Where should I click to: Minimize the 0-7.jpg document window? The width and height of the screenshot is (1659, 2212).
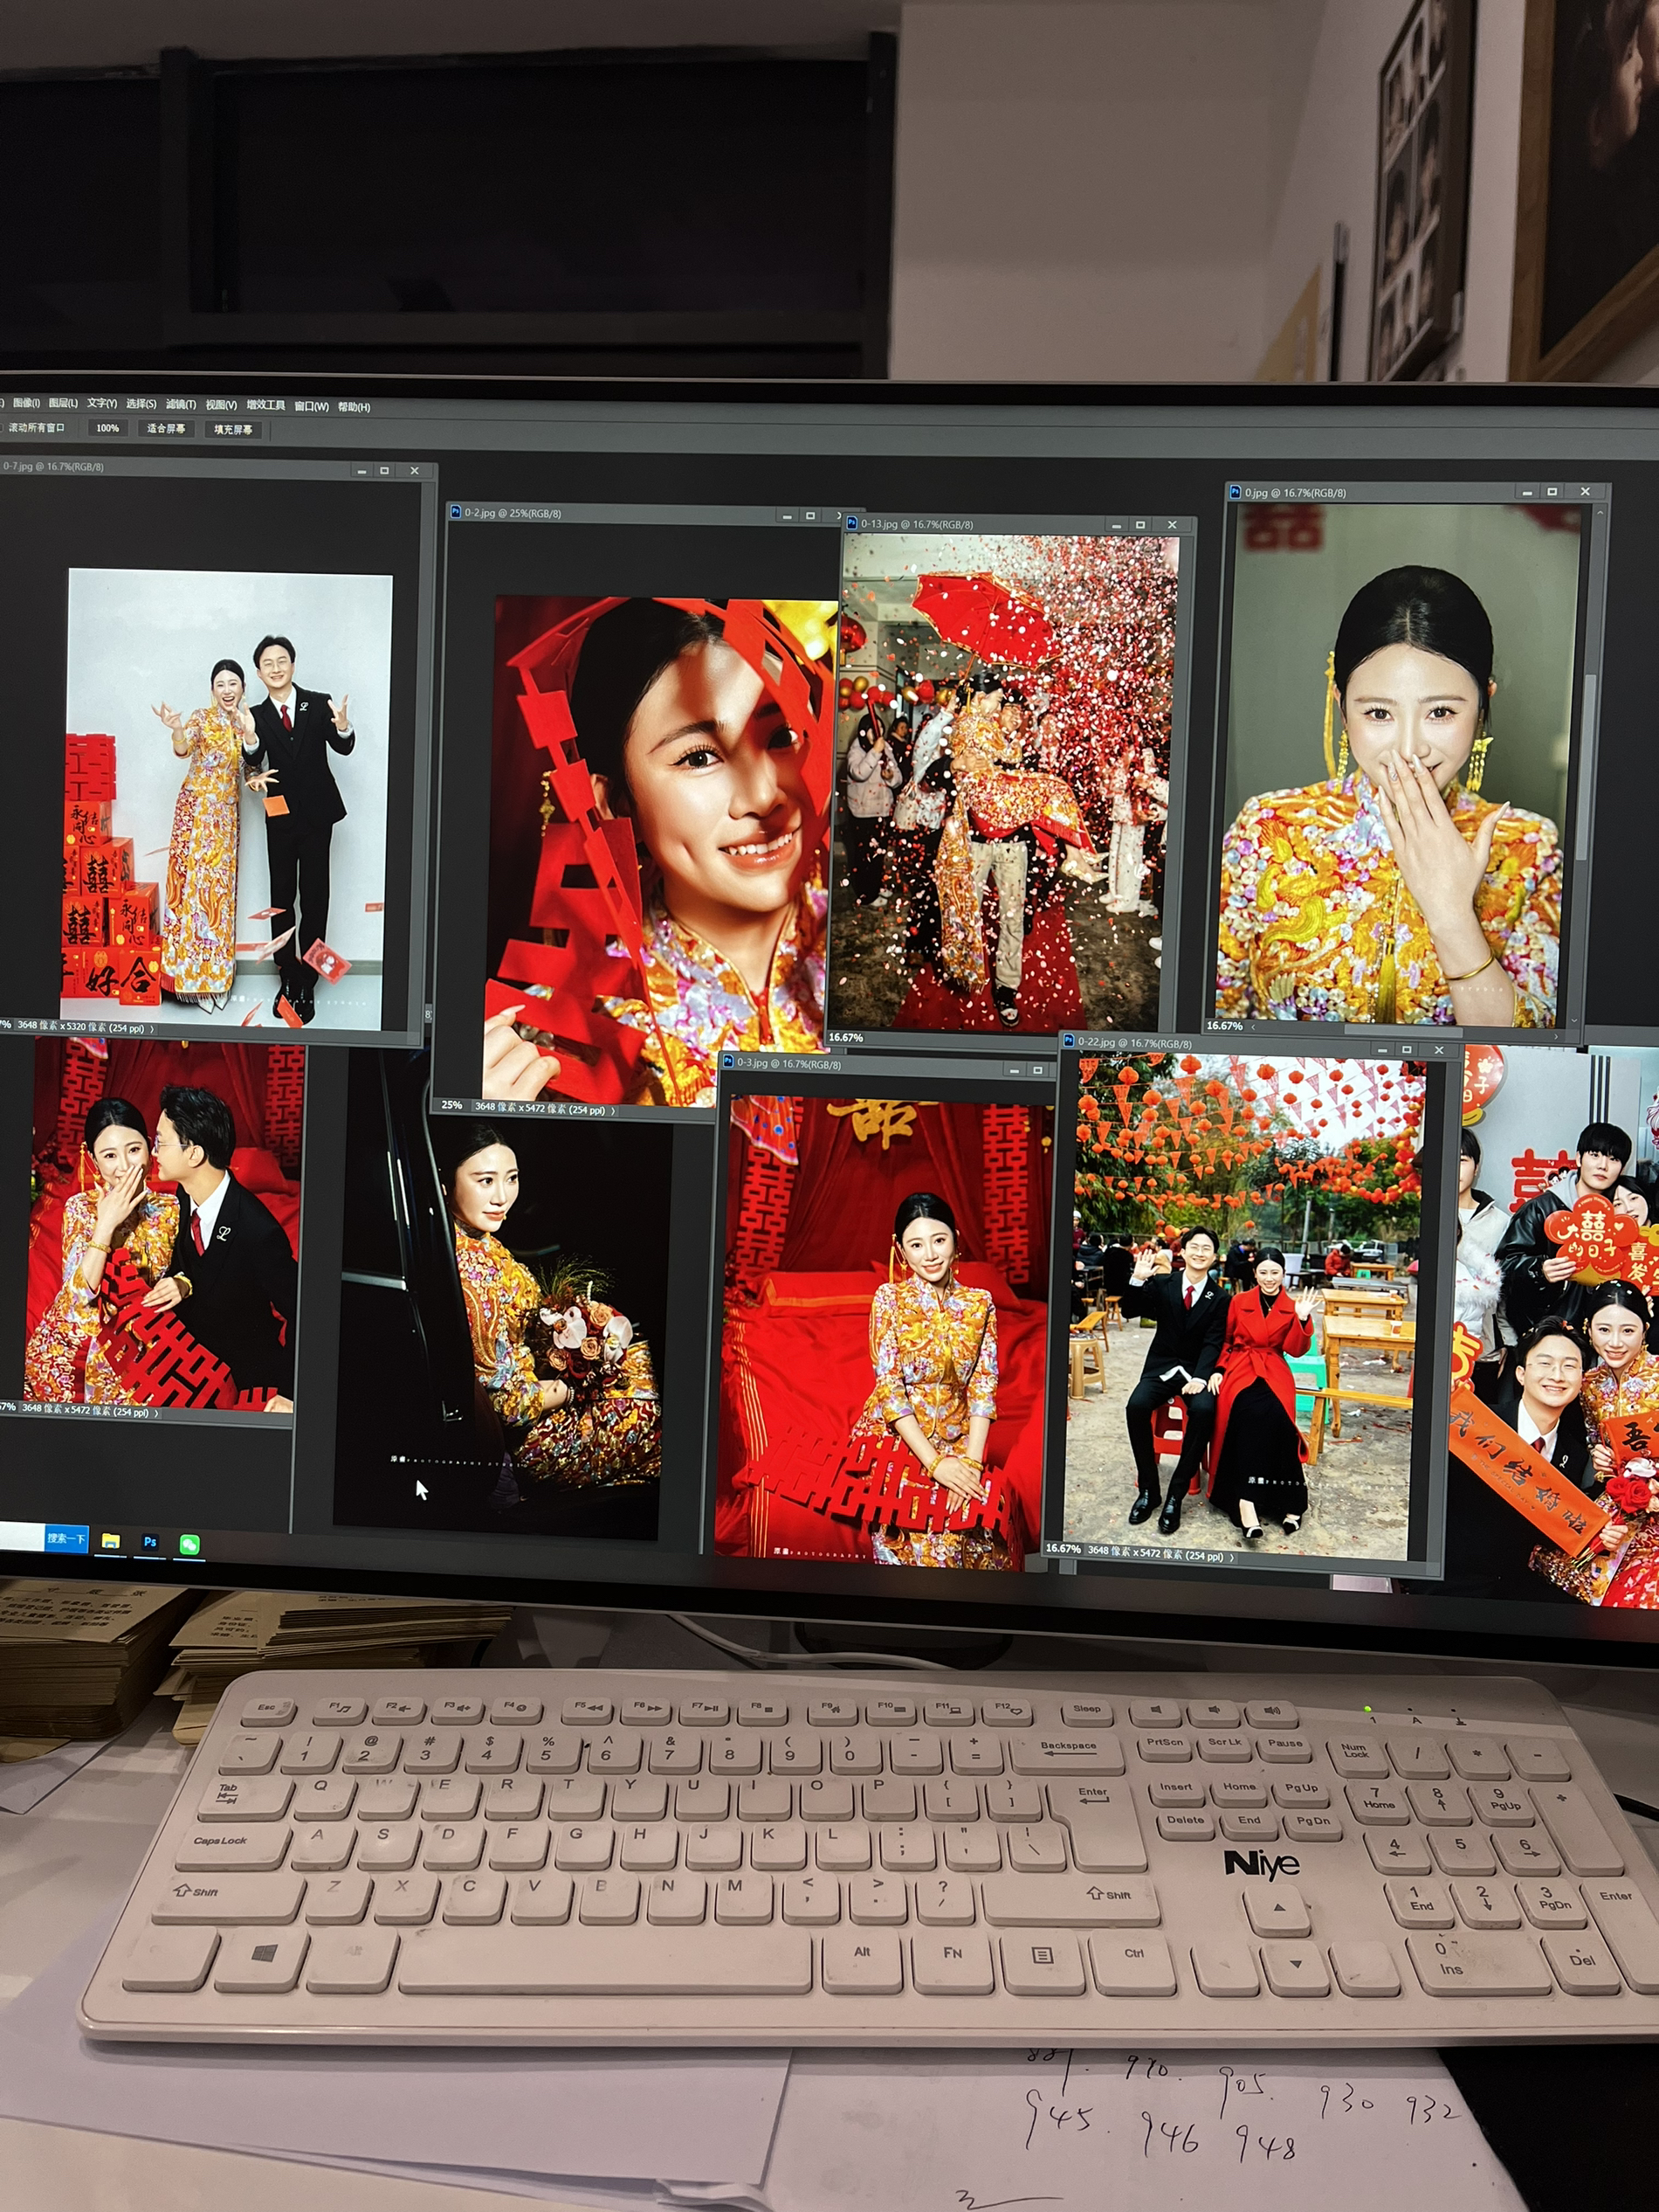(x=361, y=470)
